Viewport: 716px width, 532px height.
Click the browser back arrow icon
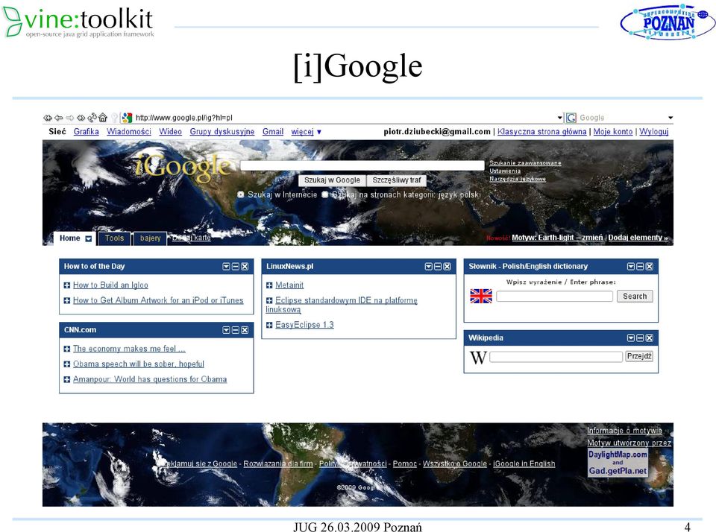pyautogui.click(x=58, y=118)
